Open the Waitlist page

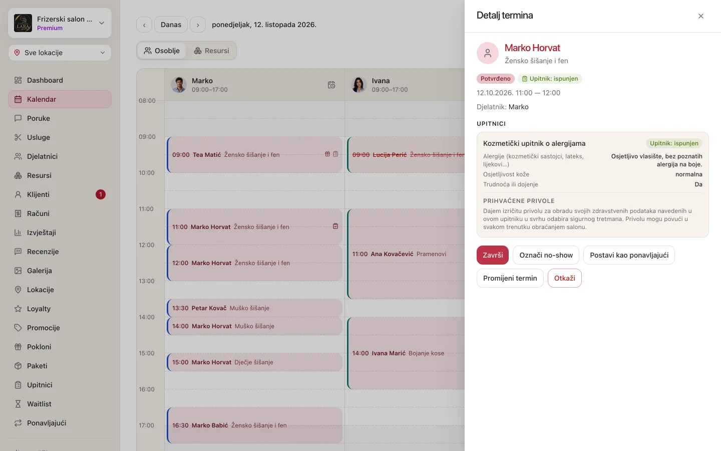point(60,404)
